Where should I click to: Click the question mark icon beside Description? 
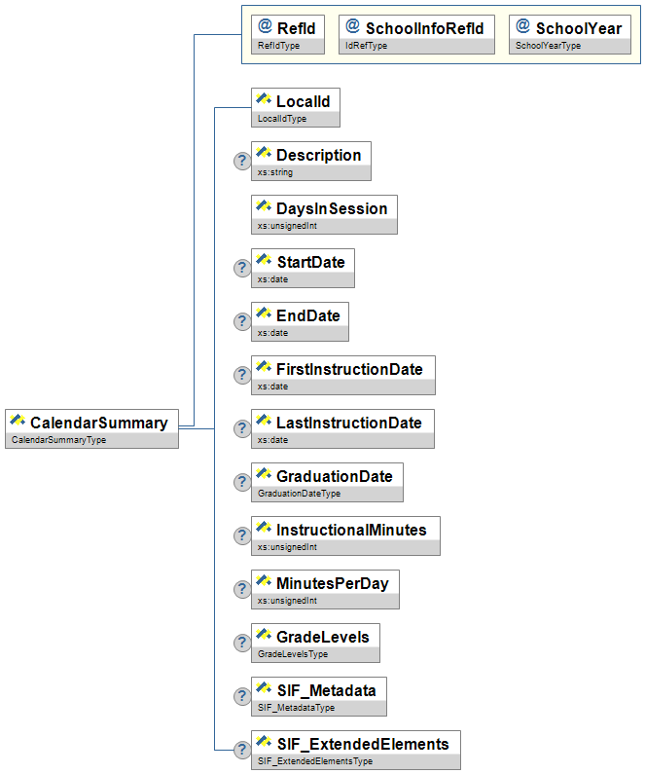(x=242, y=161)
